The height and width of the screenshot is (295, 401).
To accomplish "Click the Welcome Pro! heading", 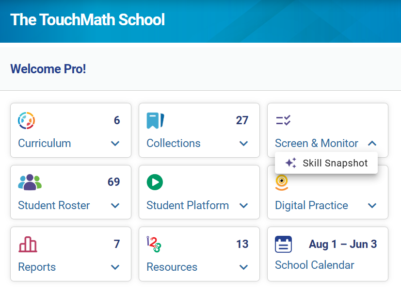I will coord(48,69).
